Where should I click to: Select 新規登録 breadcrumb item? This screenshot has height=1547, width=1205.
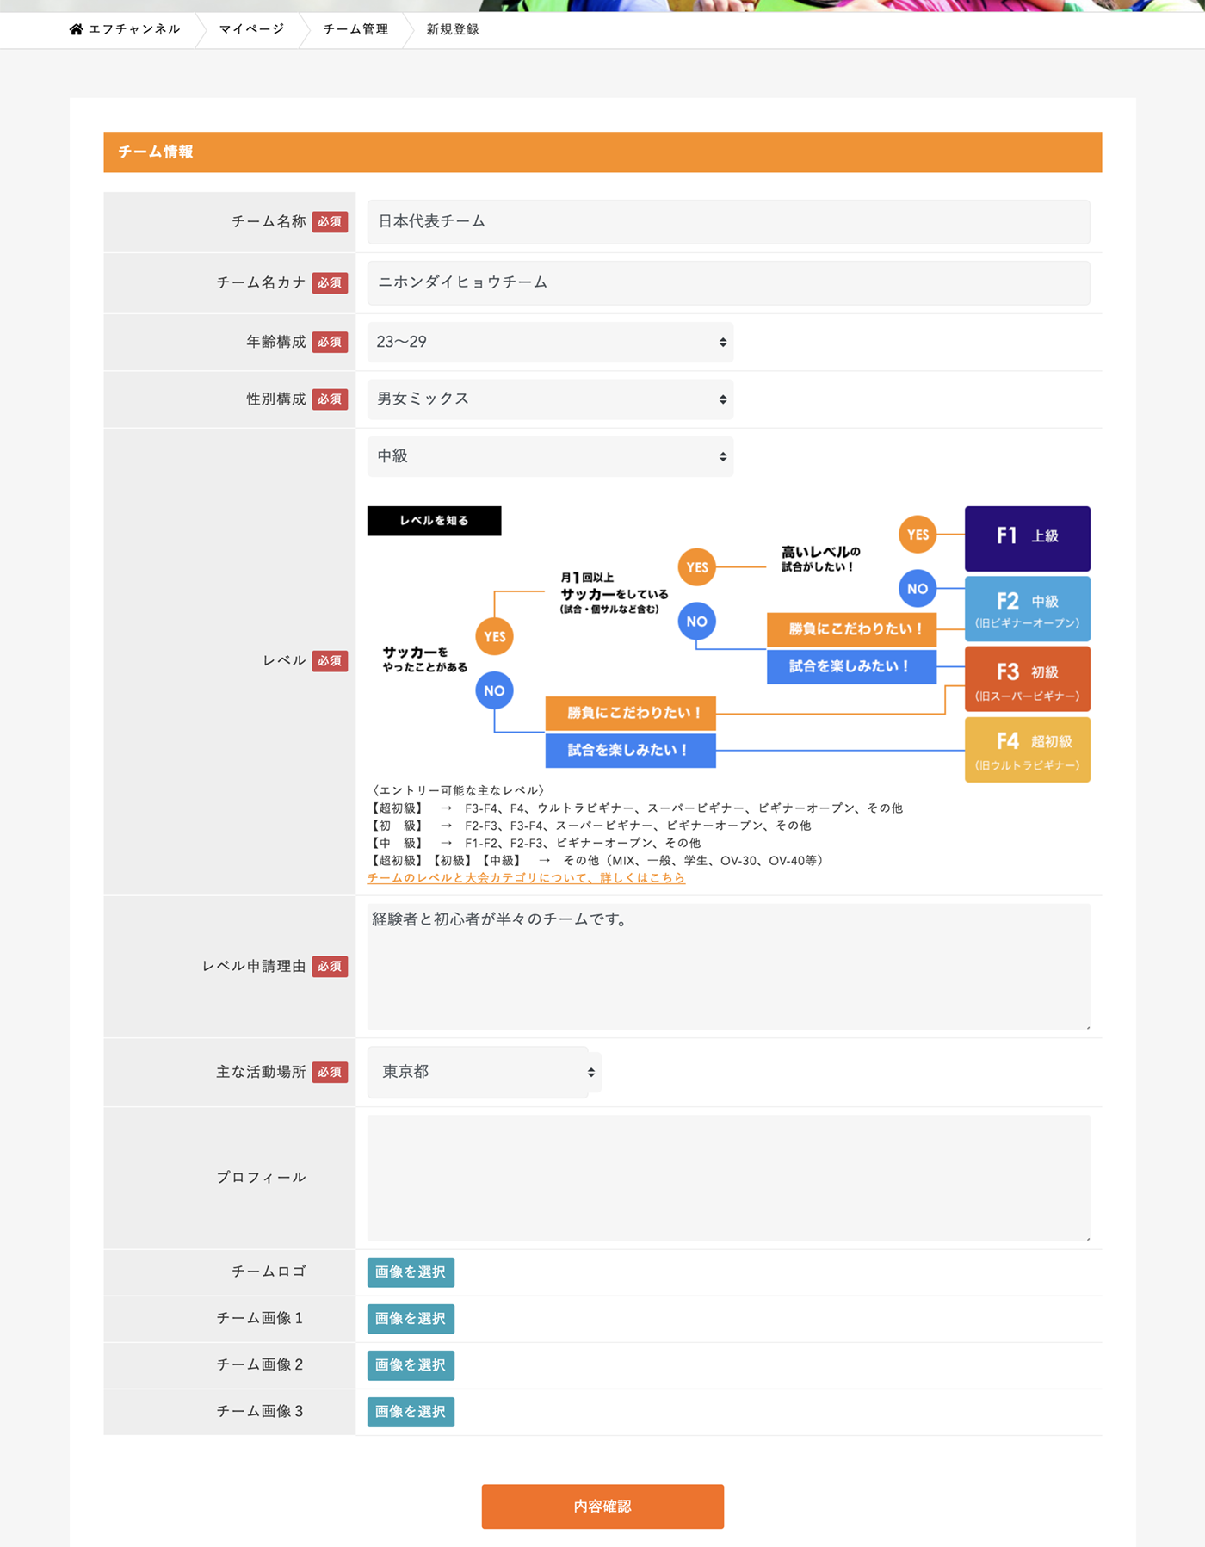click(x=453, y=29)
